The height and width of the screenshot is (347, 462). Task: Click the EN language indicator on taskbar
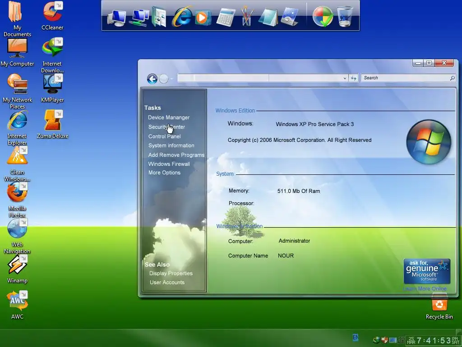(356, 337)
